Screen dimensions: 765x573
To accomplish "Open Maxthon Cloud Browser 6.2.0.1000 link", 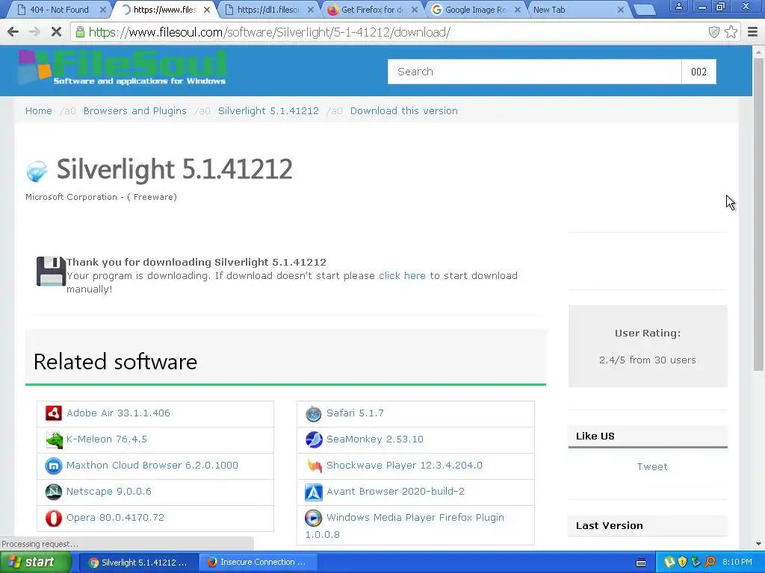I will click(152, 466).
